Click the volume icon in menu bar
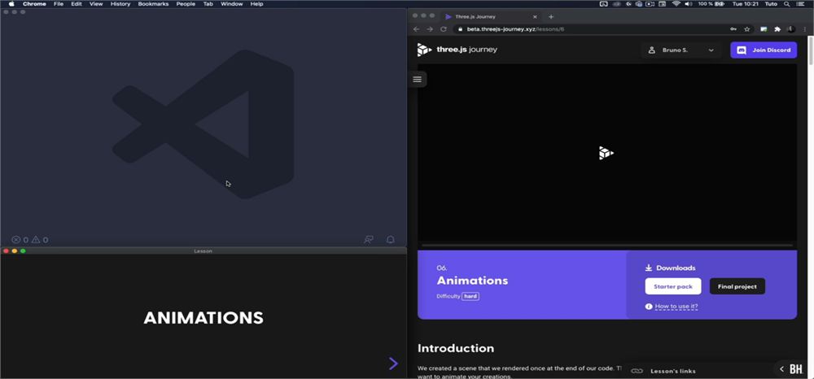The width and height of the screenshot is (814, 379). tap(689, 3)
